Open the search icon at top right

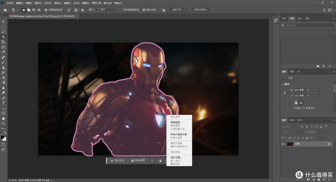[x=324, y=10]
